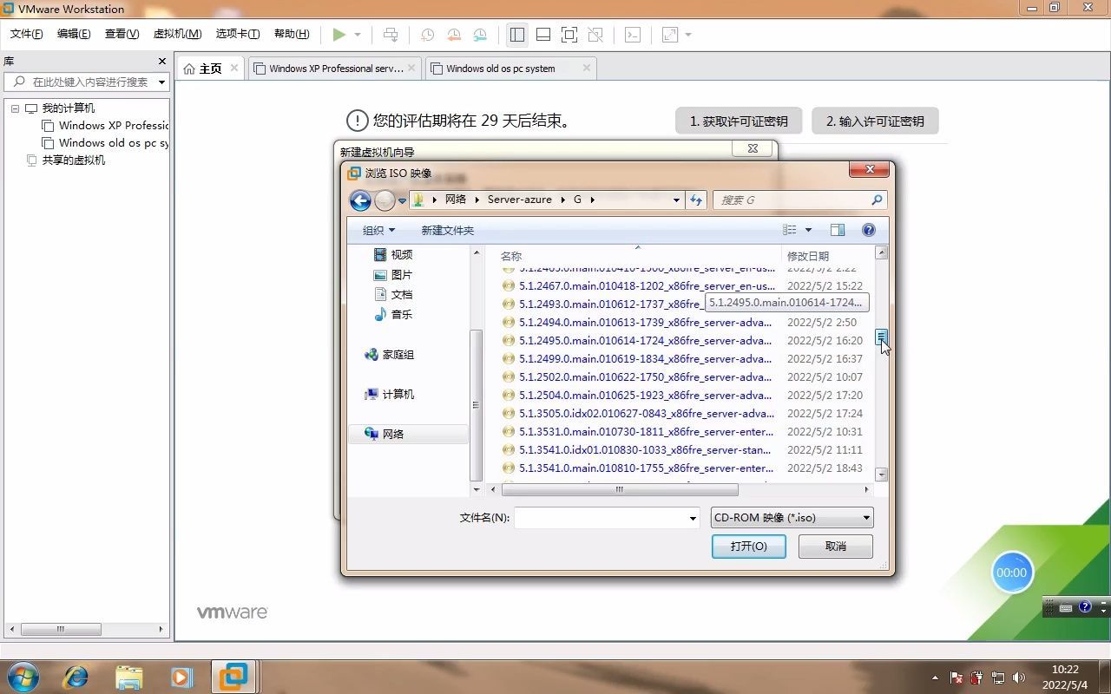Image resolution: width=1111 pixels, height=694 pixels.
Task: Click the send Ctrl+Alt+Del toolbar icon
Action: (x=391, y=35)
